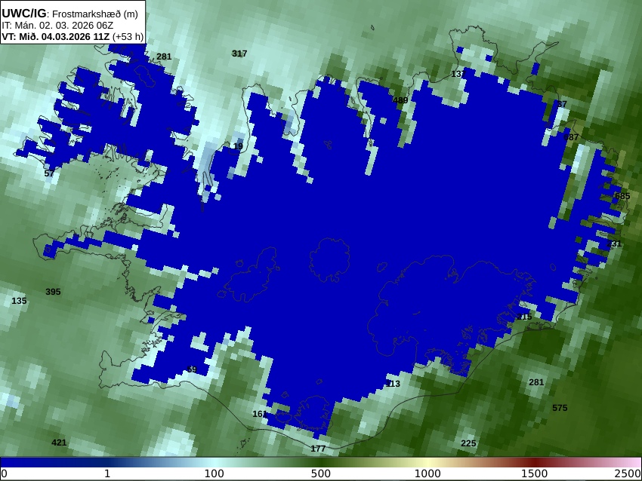Viewport: 642px width, 481px height.
Task: Click the value label '19' on the map
Action: (238, 146)
